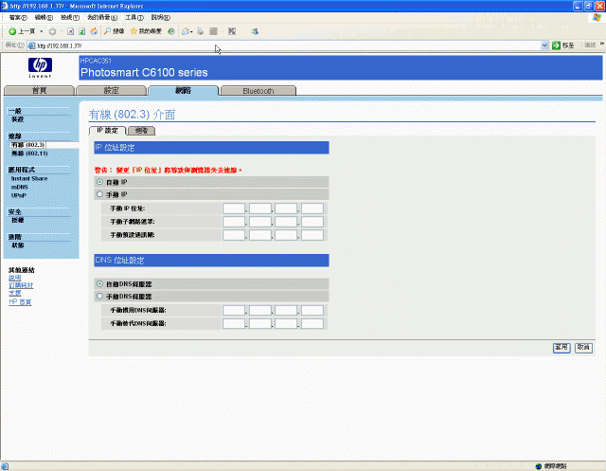Click the status bar page icon

(x=4, y=466)
